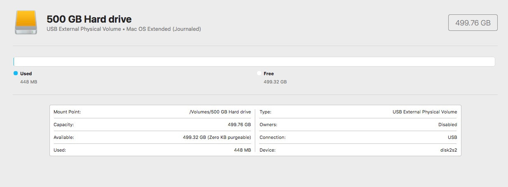This screenshot has height=187, width=508.
Task: Click the 'USB External Physical Volume • Mac OS Extended (Journaled)' subtitle
Action: tap(124, 29)
